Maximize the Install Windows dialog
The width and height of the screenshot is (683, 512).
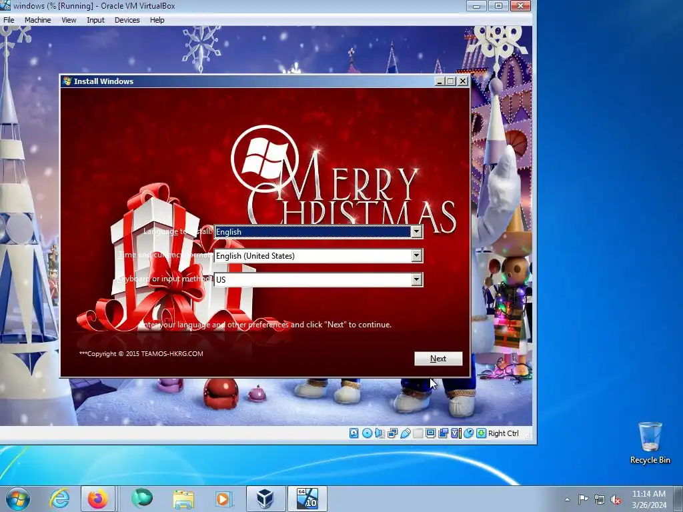pos(452,81)
